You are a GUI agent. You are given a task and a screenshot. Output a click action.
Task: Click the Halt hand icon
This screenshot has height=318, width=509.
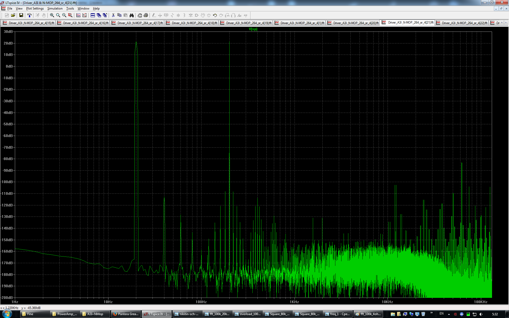[x=44, y=15]
